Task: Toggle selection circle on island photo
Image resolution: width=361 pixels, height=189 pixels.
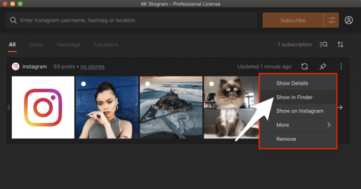Action: point(147,84)
